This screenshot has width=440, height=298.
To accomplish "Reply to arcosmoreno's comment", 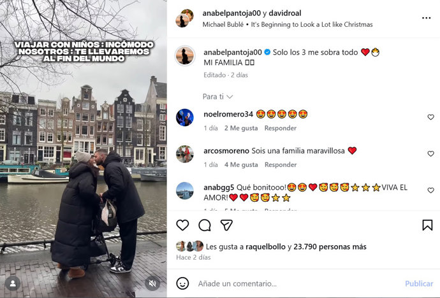I will pyautogui.click(x=281, y=165).
